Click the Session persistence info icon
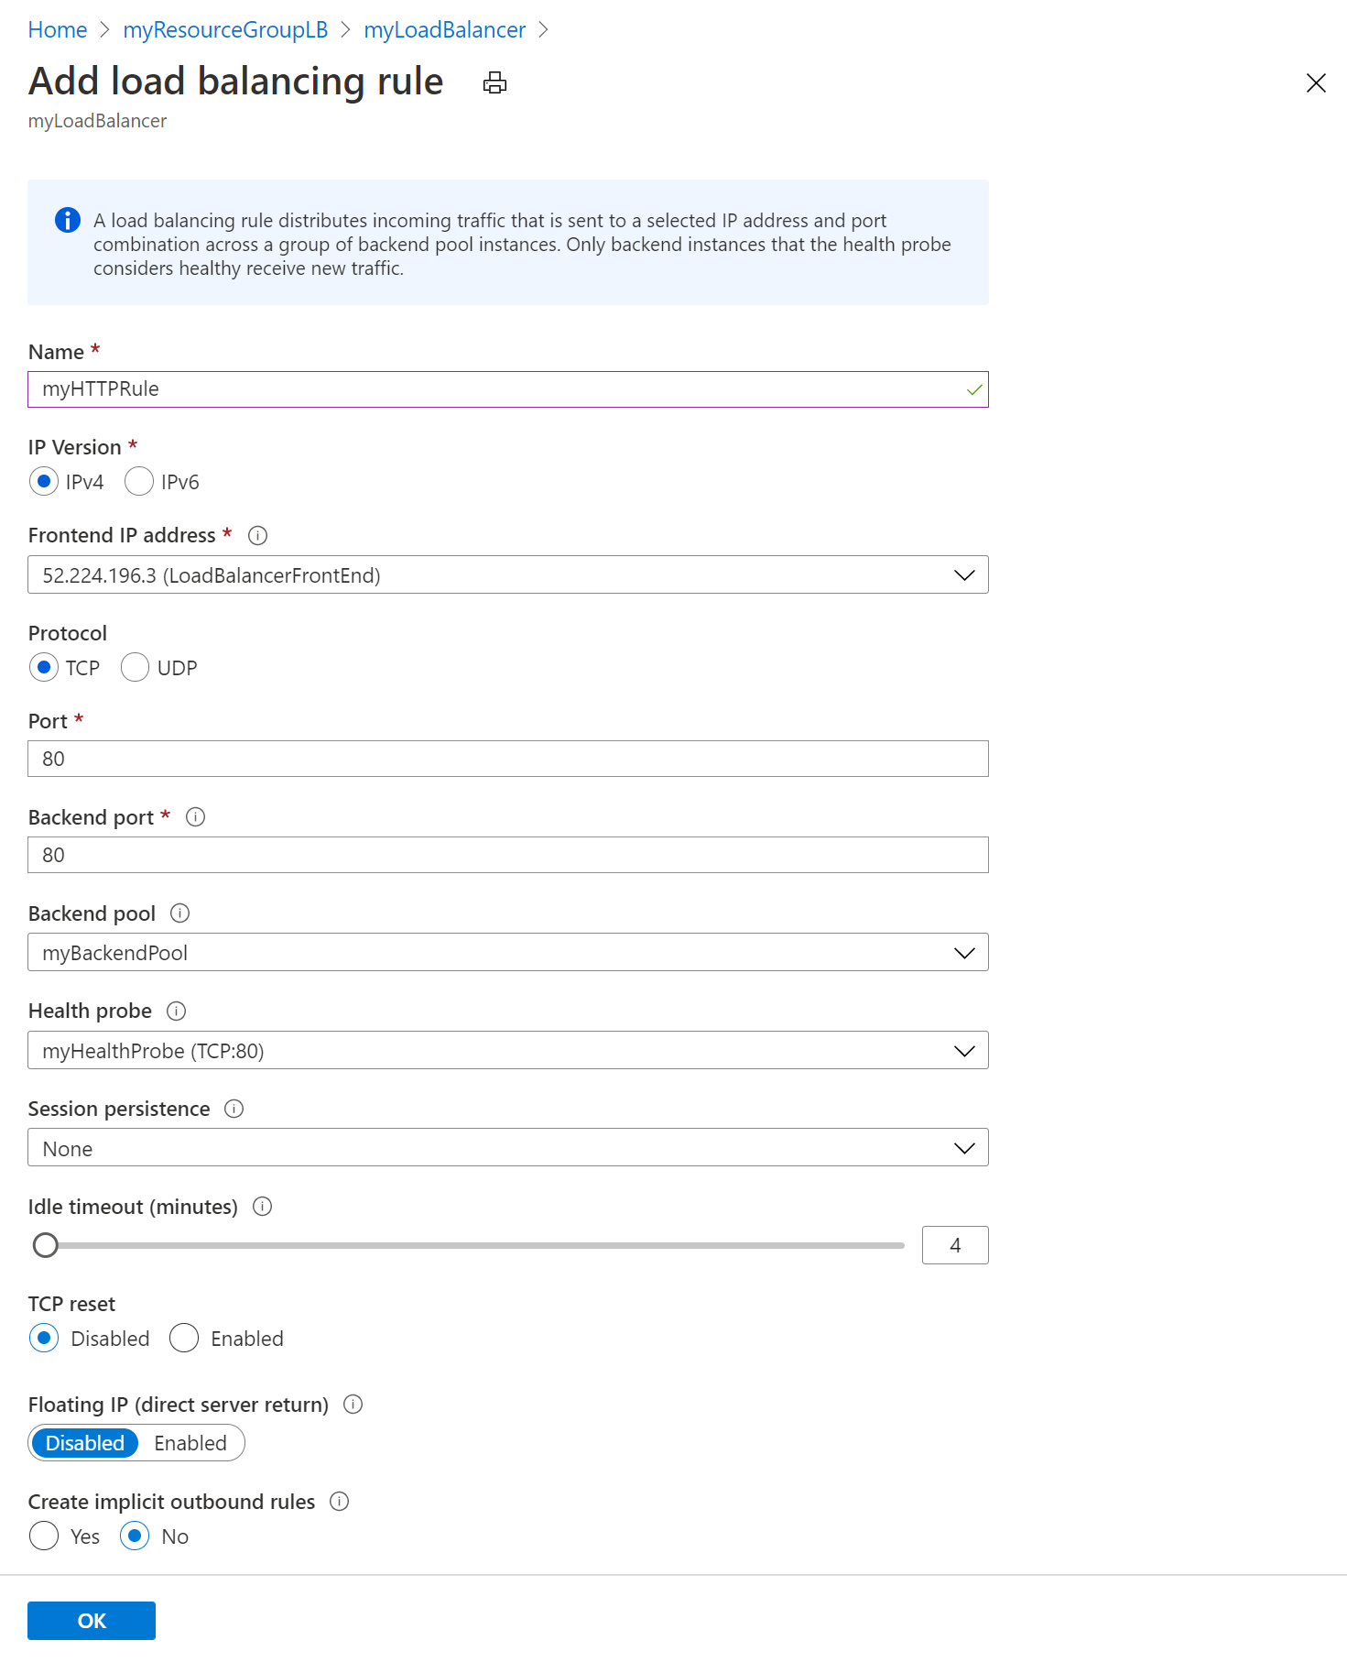The height and width of the screenshot is (1662, 1347). pyautogui.click(x=234, y=1110)
